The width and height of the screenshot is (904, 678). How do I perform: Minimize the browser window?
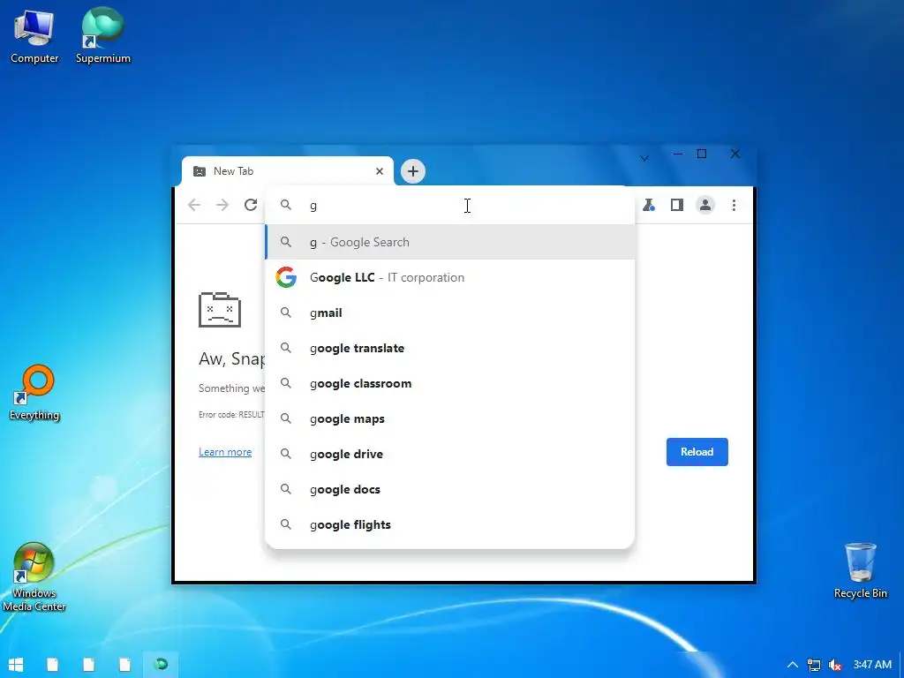tap(678, 154)
